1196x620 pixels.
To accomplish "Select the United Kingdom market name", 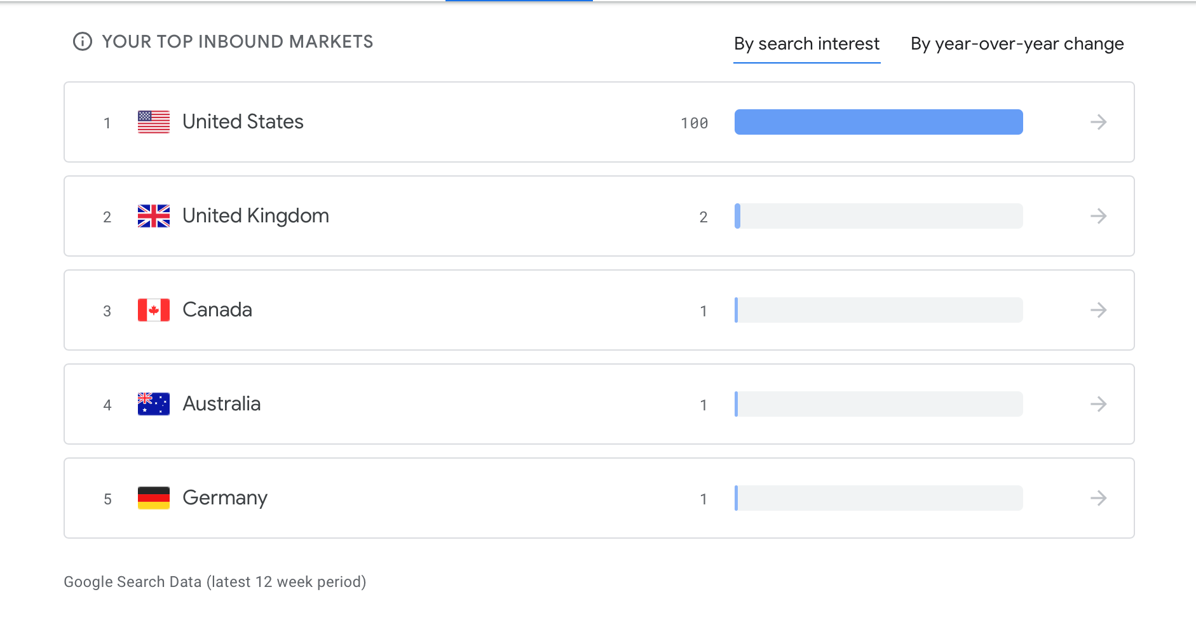I will tap(255, 216).
